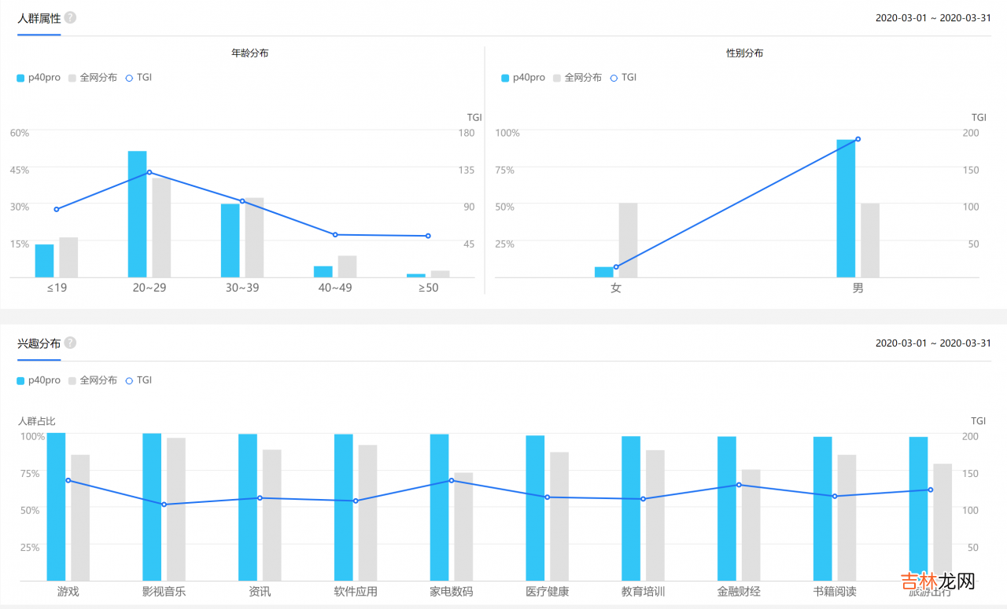Click date range text in 兴趣分布 header
This screenshot has width=1007, height=609.
point(933,343)
